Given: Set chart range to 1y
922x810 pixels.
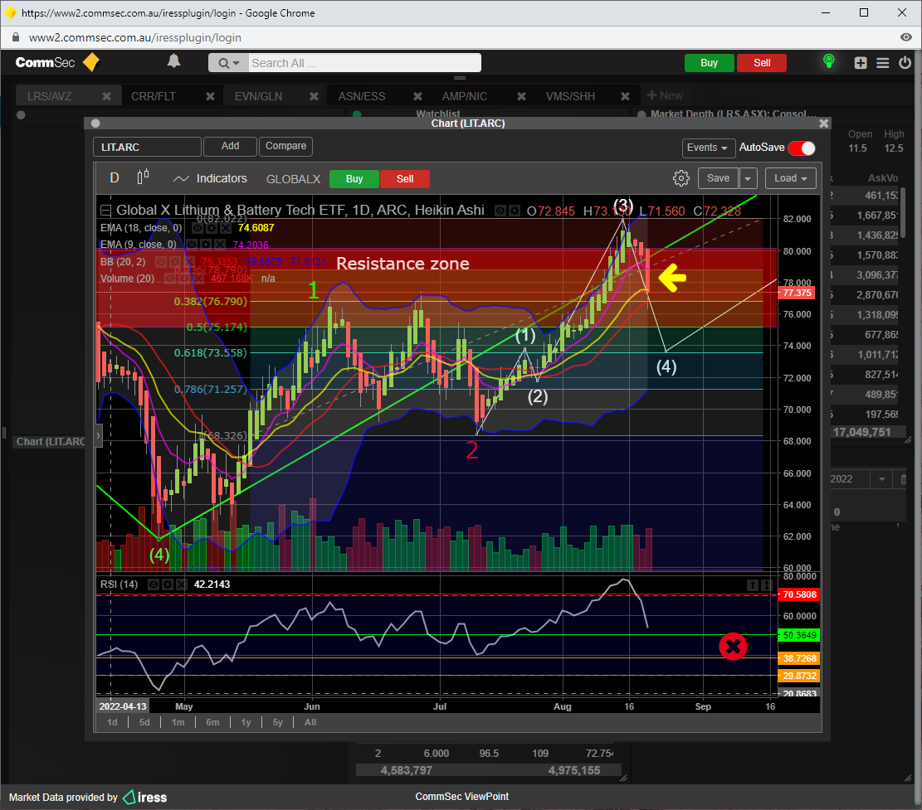Looking at the screenshot, I should pyautogui.click(x=246, y=722).
